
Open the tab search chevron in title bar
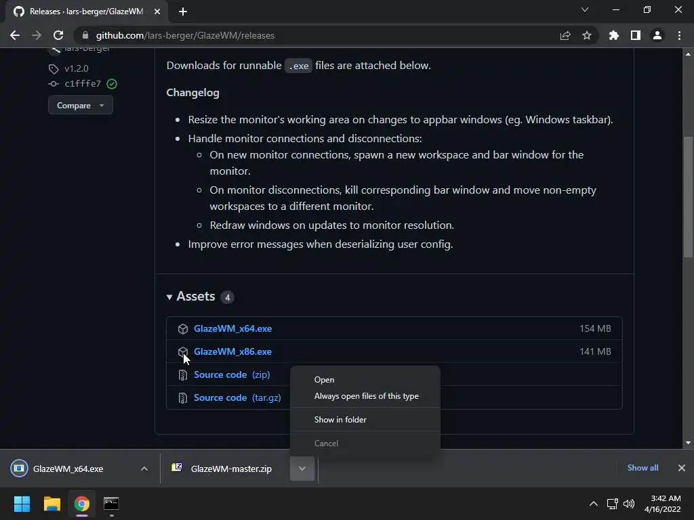click(585, 9)
